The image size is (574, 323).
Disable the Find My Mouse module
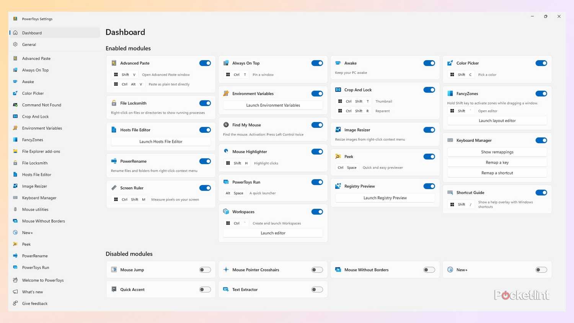click(x=317, y=125)
